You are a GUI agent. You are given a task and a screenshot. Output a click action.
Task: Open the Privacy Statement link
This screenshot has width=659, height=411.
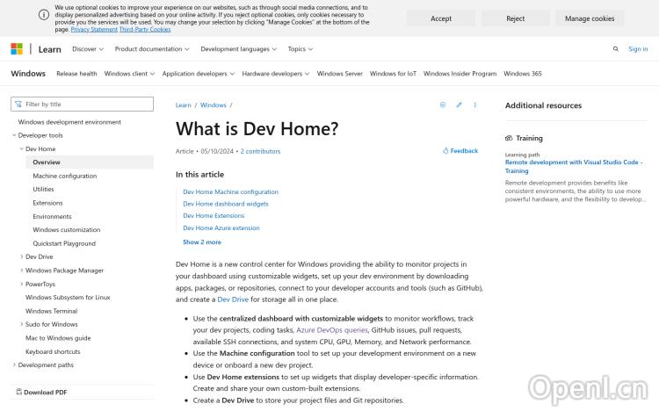tap(94, 29)
